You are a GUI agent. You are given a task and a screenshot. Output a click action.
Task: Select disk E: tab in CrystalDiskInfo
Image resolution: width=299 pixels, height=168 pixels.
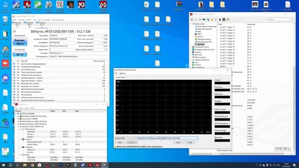(x=42, y=25)
